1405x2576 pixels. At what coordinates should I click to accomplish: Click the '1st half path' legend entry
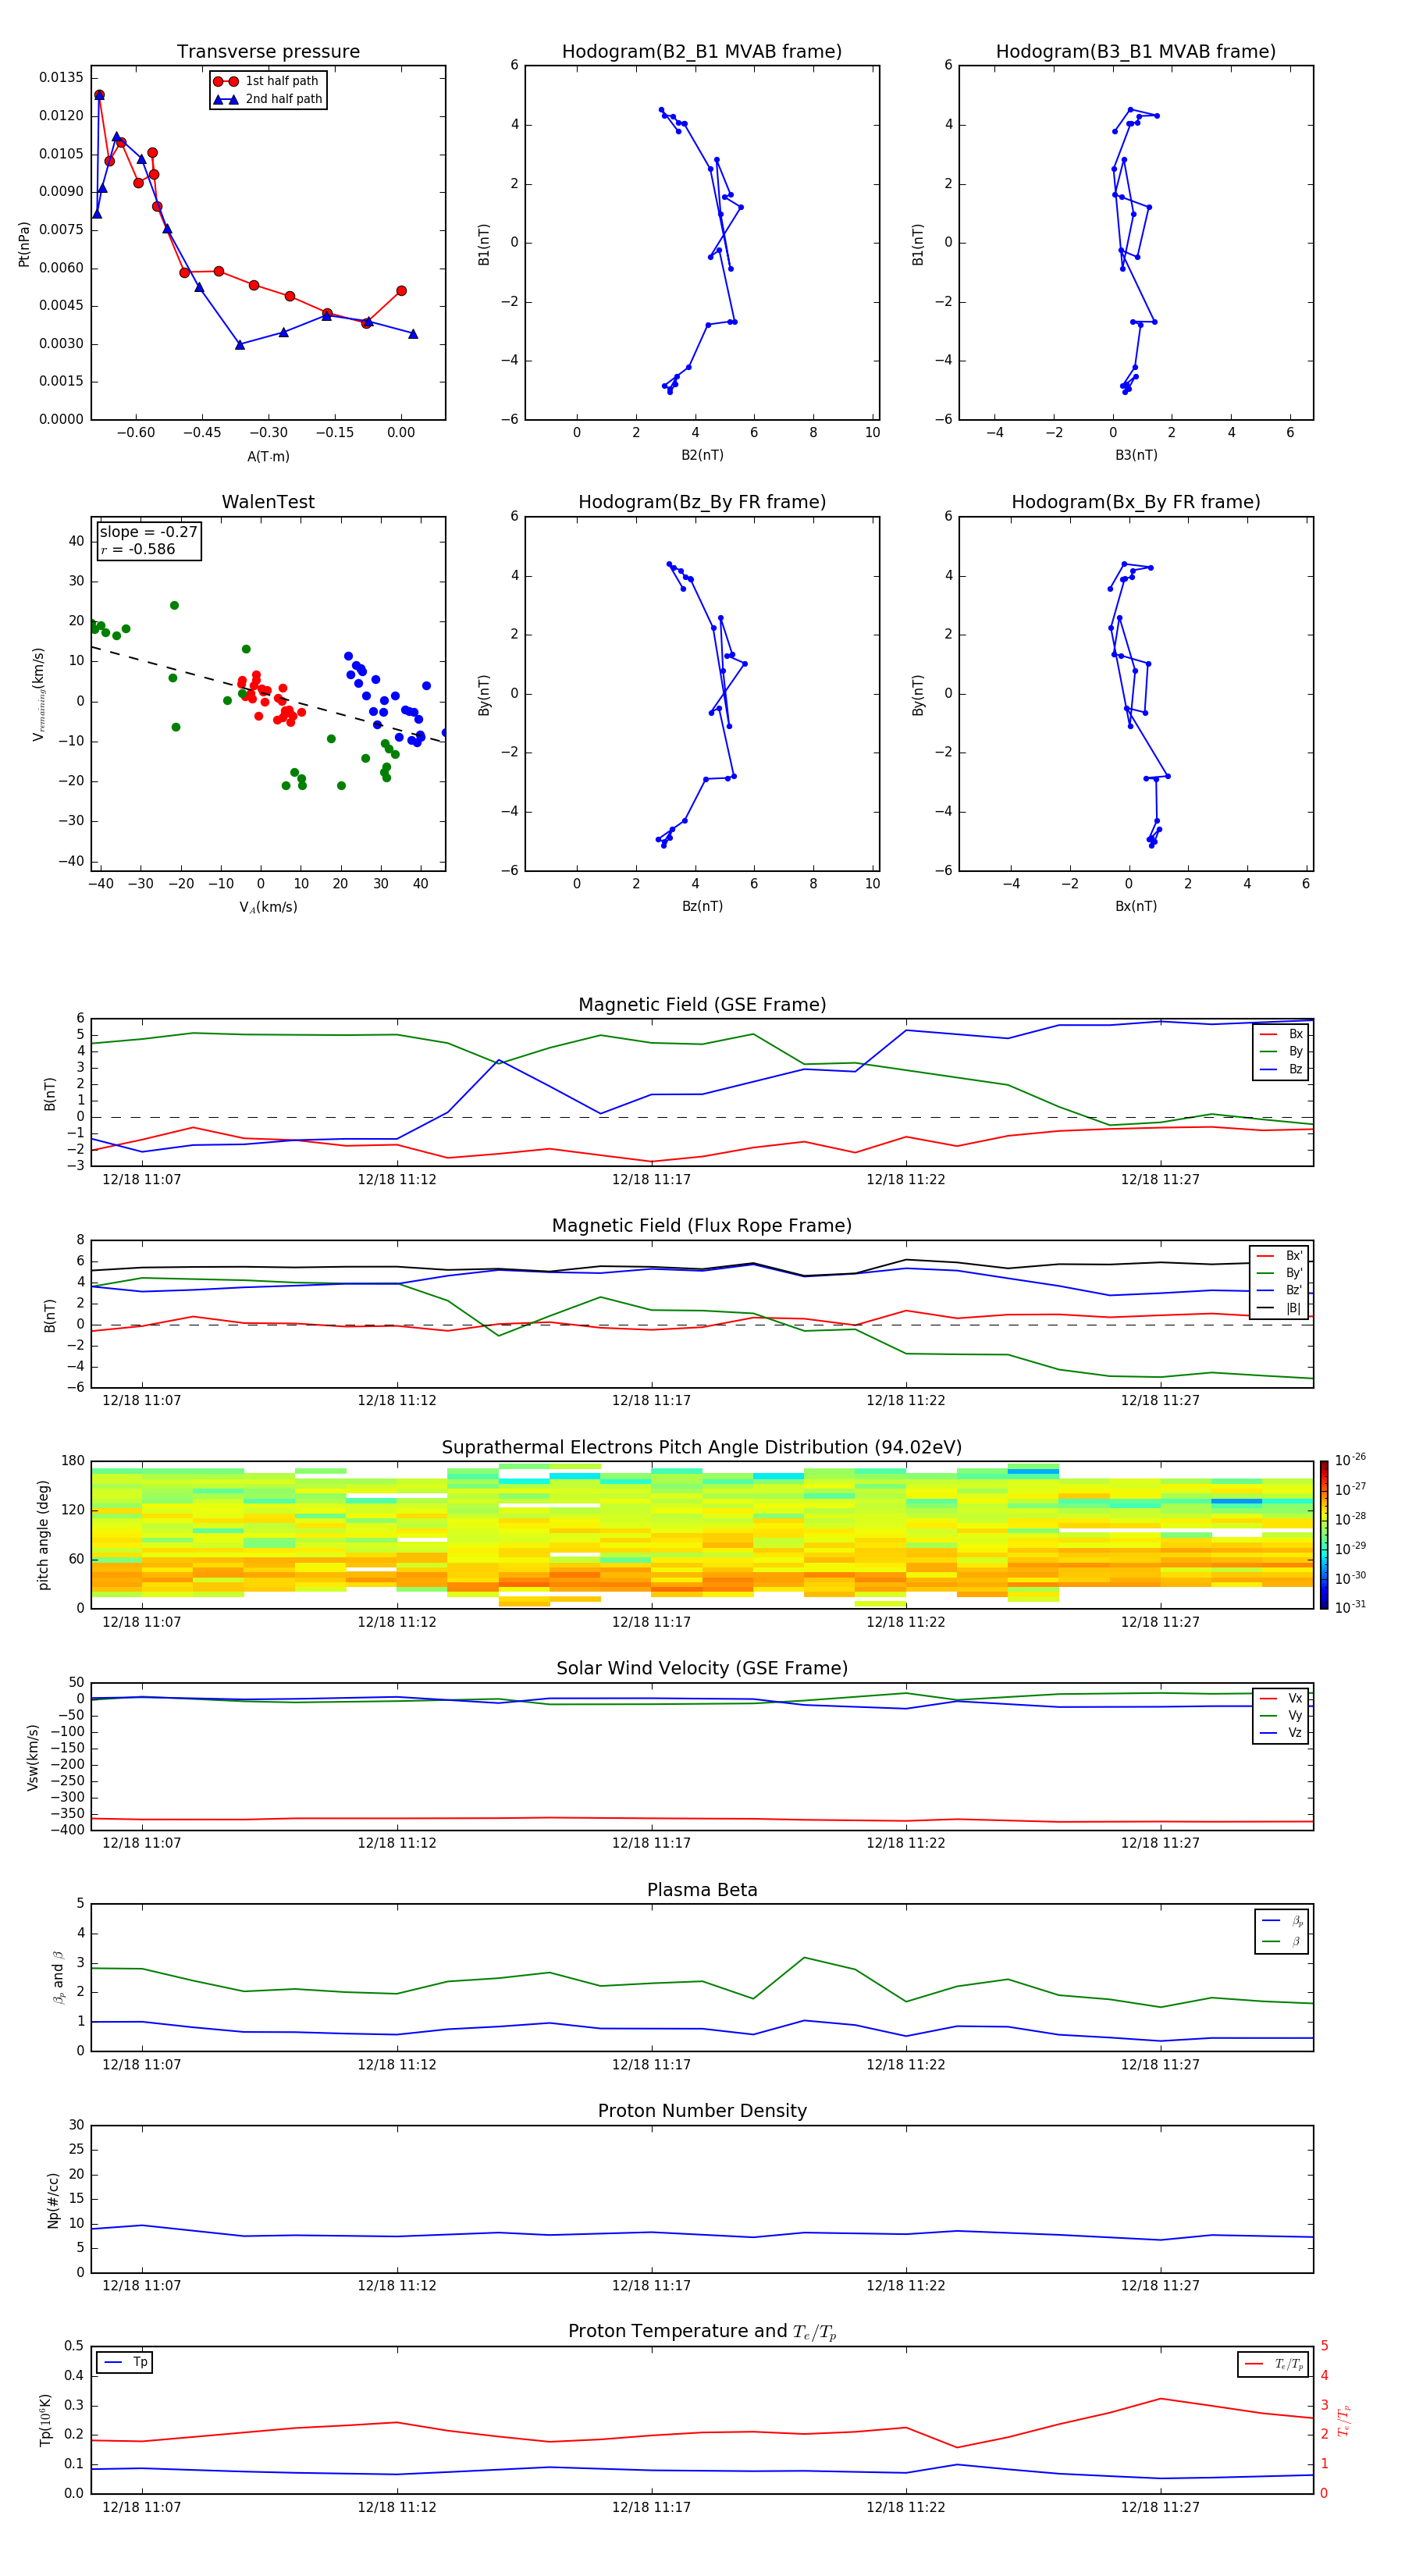point(266,81)
